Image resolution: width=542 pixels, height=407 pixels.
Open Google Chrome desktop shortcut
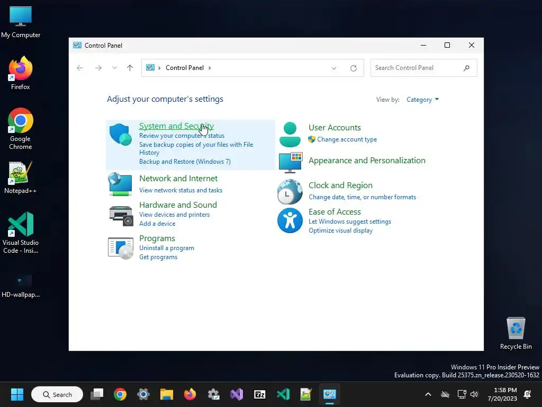click(x=21, y=129)
